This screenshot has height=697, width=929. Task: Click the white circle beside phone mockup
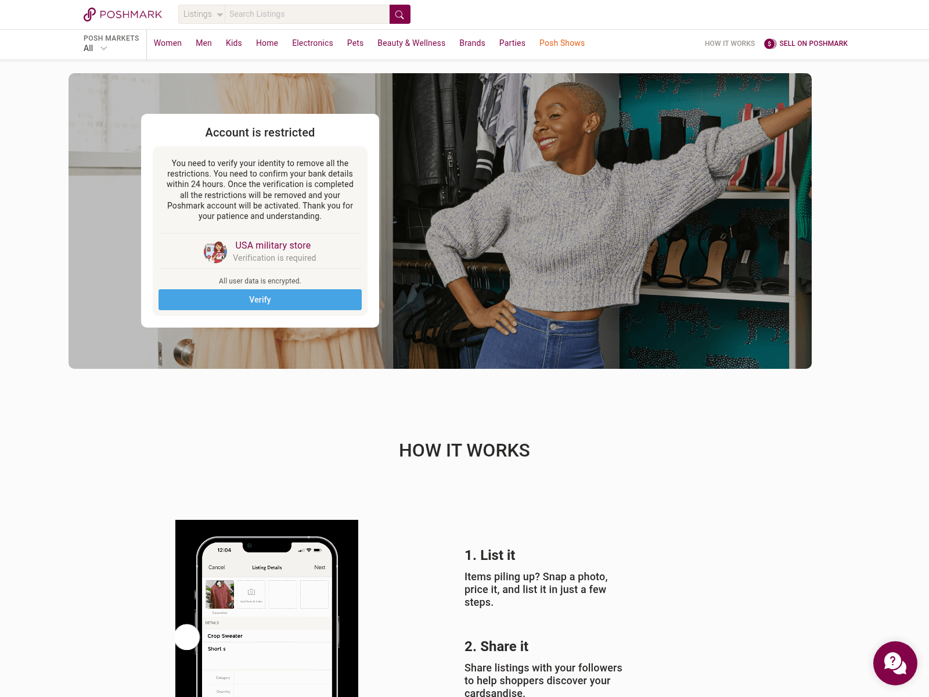tap(187, 637)
